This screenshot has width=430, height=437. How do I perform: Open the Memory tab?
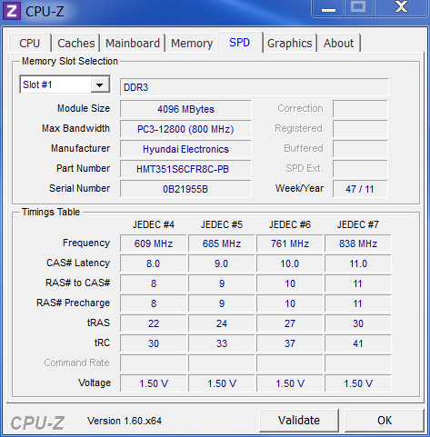click(192, 43)
